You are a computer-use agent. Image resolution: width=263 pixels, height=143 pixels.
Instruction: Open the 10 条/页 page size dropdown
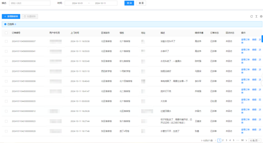(255, 140)
